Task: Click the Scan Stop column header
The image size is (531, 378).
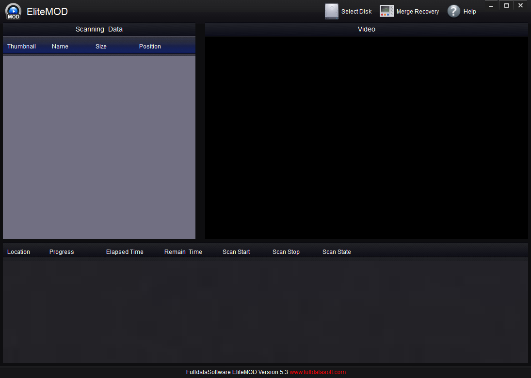Action: (286, 252)
